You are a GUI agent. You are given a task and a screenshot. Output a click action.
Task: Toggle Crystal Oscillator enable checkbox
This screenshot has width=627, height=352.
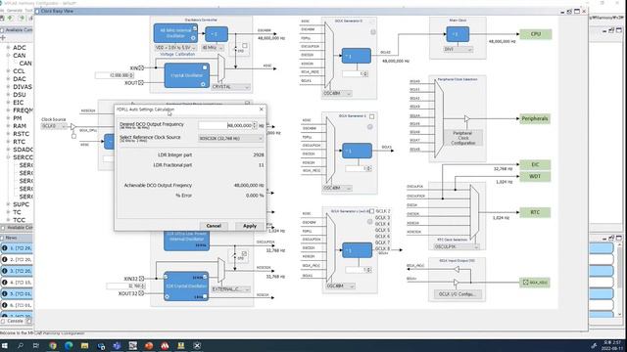click(205, 67)
